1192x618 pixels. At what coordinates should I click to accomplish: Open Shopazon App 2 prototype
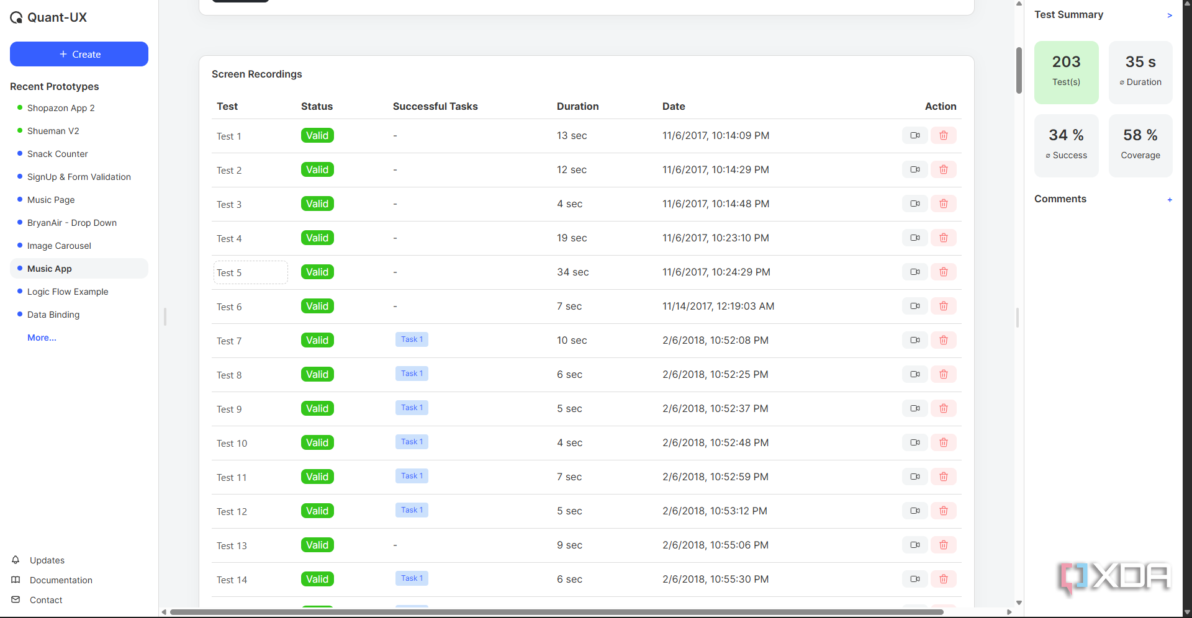pos(61,108)
